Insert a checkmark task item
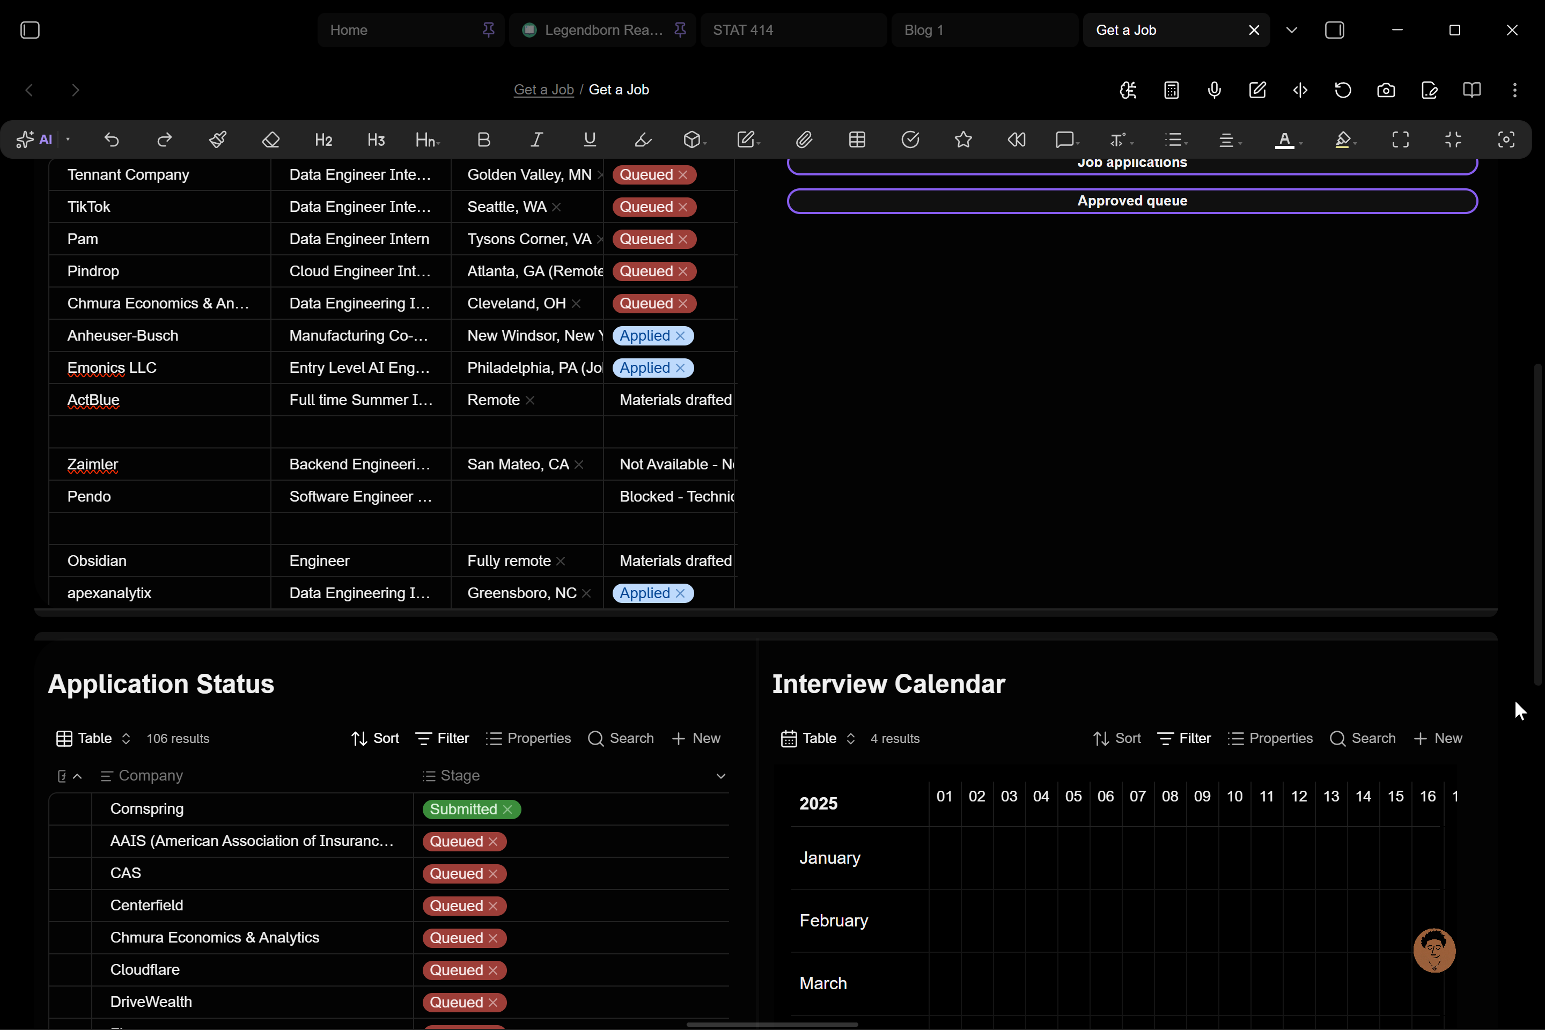This screenshot has height=1030, width=1545. tap(910, 139)
